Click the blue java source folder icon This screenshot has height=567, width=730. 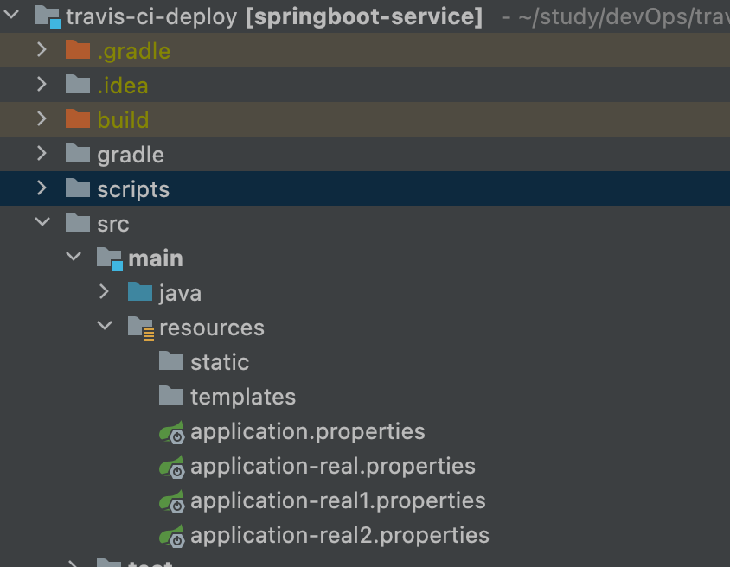140,291
